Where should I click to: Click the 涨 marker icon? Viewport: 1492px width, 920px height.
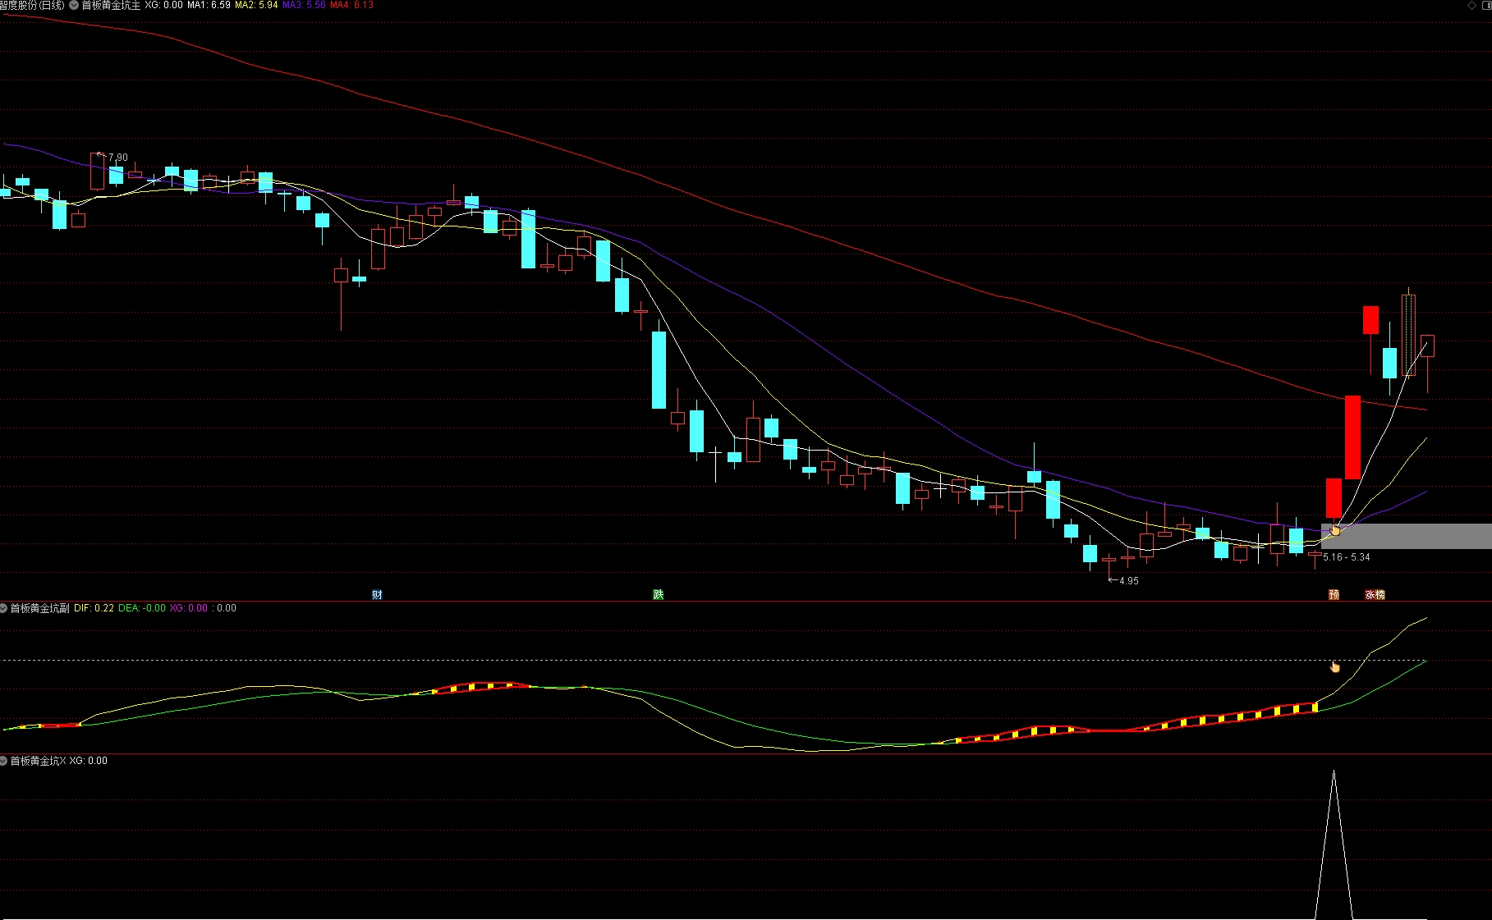coord(1370,595)
